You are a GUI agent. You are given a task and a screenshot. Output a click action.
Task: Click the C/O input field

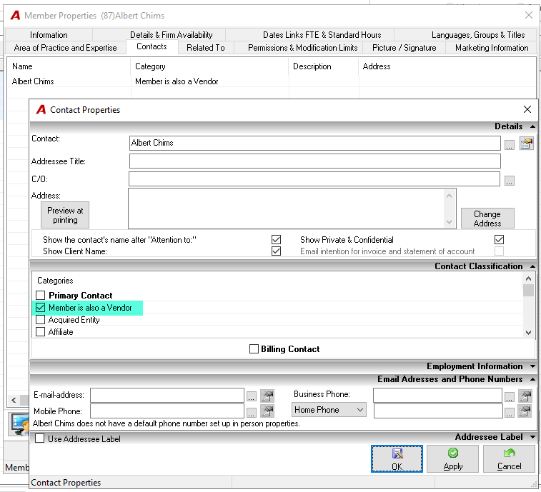click(314, 179)
